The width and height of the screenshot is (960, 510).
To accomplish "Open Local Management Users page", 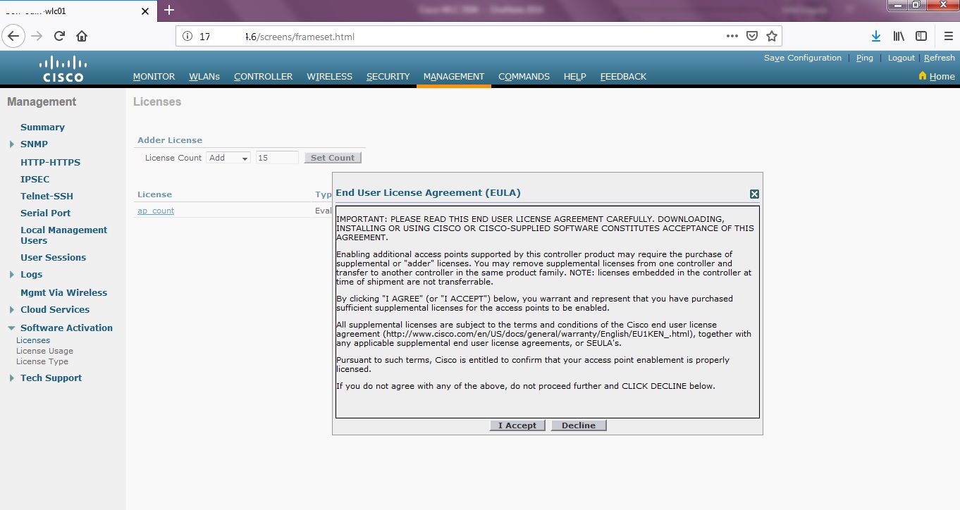I will pos(63,235).
